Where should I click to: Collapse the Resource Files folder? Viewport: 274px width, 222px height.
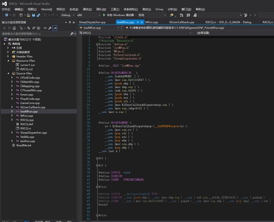(8, 60)
